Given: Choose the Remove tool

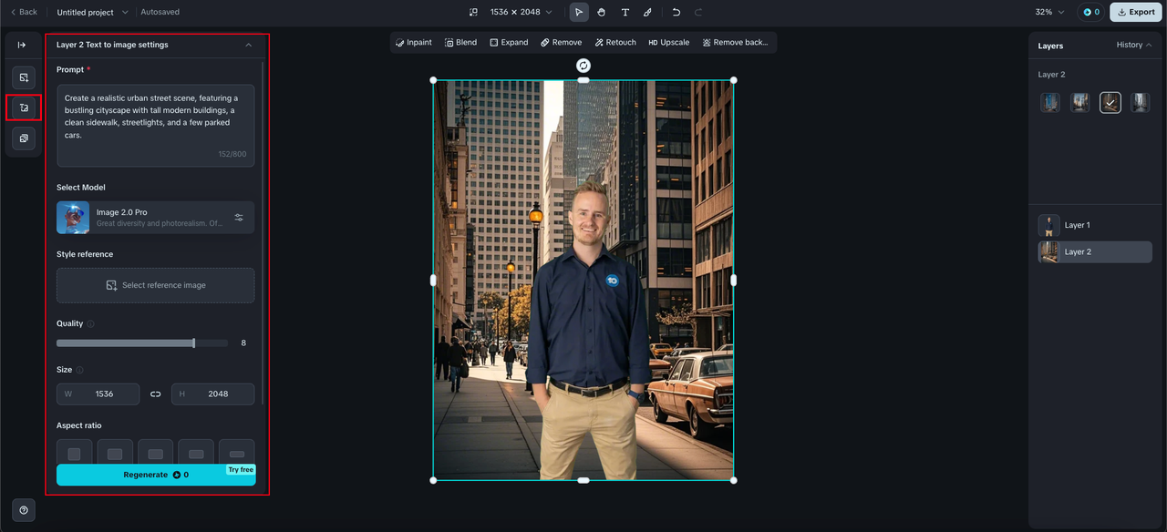Looking at the screenshot, I should click(x=561, y=42).
